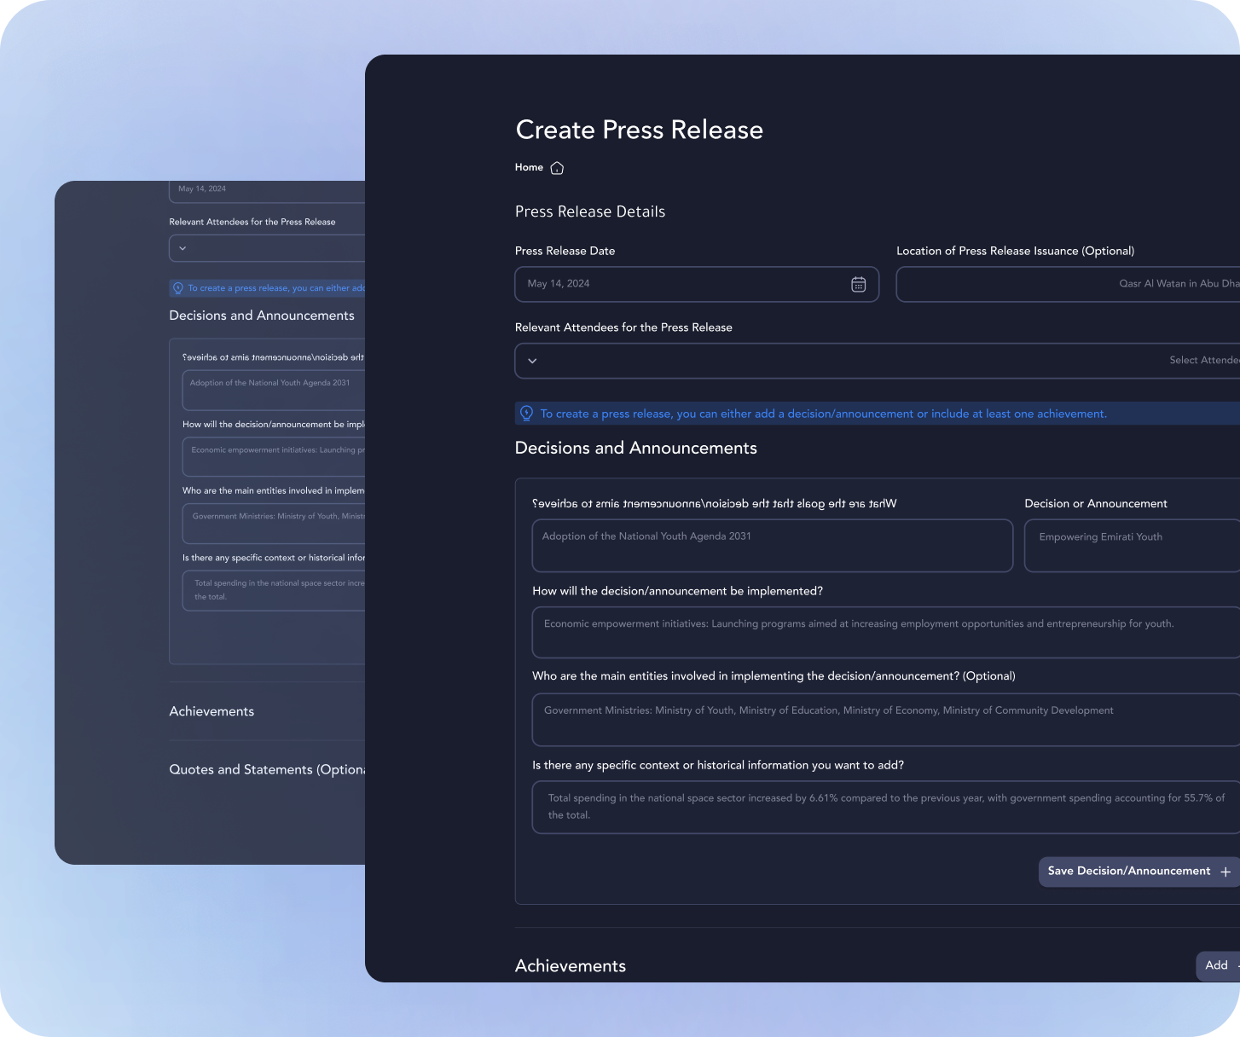Open the calendar icon in Press Release Date
Screen dimensions: 1240x1037
pos(858,284)
